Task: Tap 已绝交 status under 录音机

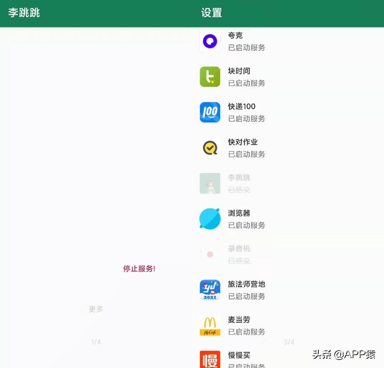Action: [x=239, y=261]
